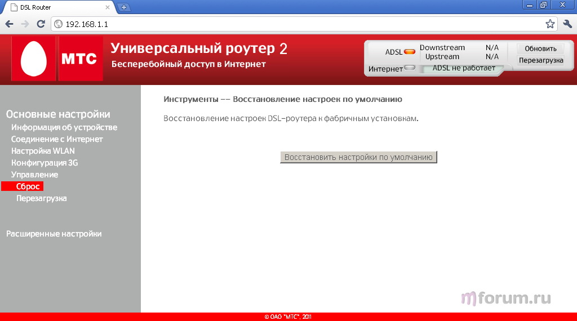Viewport: 577px width, 321px height.
Task: Click the Downstream label
Action: click(442, 48)
